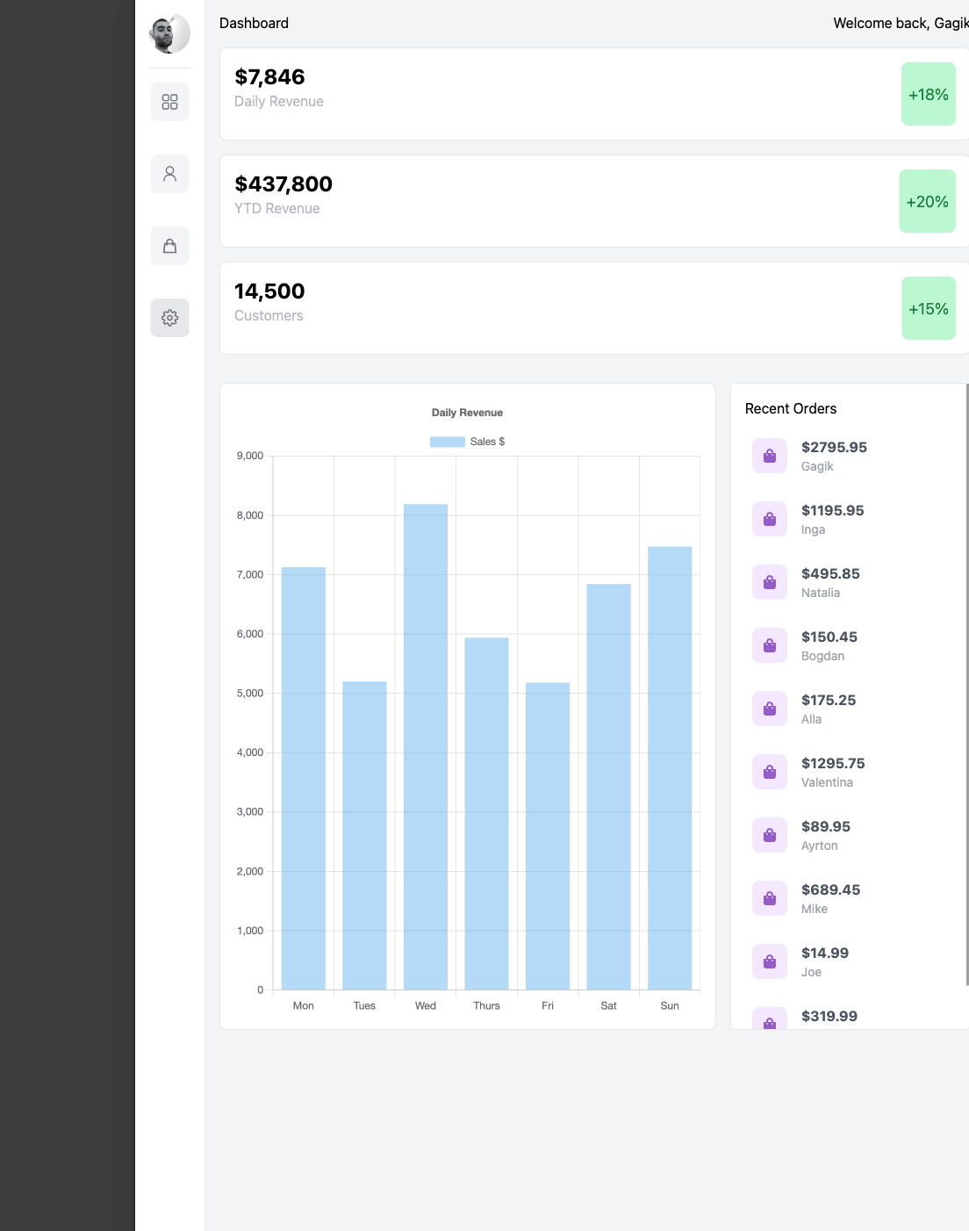
Task: Open the Settings gear icon
Action: pyautogui.click(x=169, y=318)
